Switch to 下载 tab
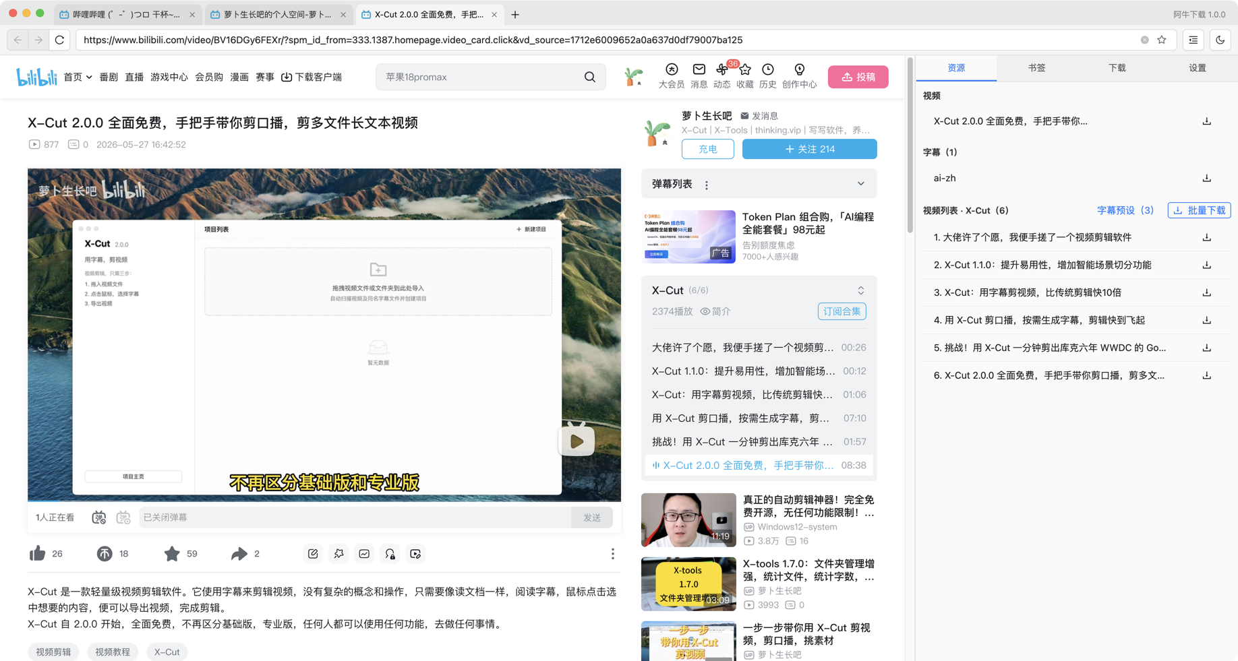The width and height of the screenshot is (1238, 661). coord(1117,68)
